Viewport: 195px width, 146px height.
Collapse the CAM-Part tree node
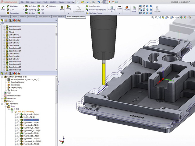click(x=2, y=77)
